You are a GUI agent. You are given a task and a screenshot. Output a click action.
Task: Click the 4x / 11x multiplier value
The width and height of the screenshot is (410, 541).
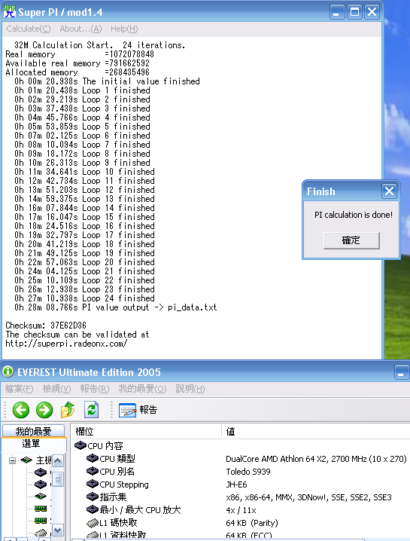(241, 510)
